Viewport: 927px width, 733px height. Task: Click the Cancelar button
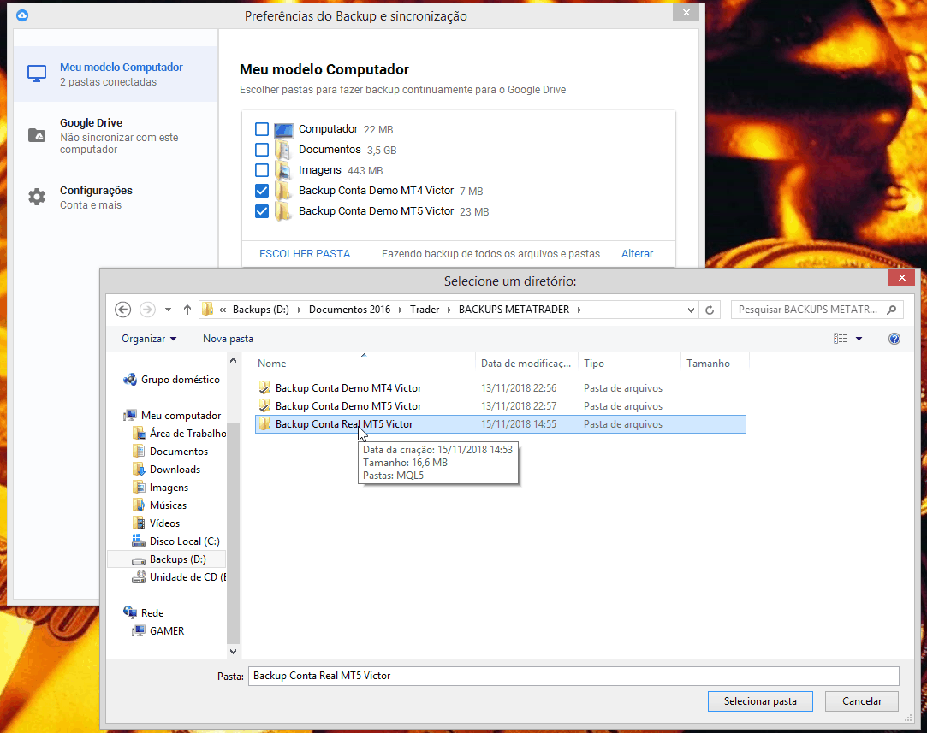click(x=861, y=701)
